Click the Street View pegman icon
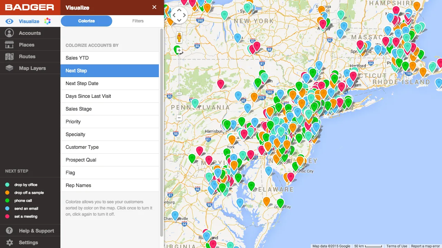This screenshot has width=442, height=248. pos(179,37)
